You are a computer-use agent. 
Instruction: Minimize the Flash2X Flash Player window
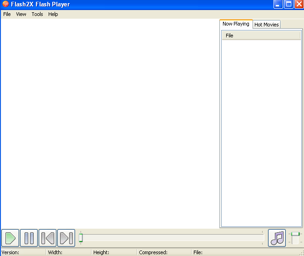[x=278, y=4]
